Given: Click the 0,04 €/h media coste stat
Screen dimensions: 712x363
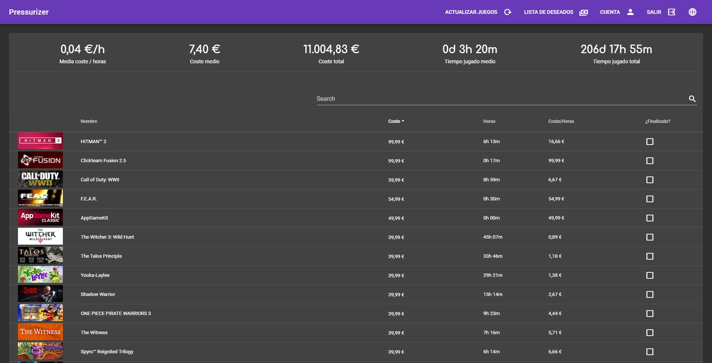Looking at the screenshot, I should (83, 49).
